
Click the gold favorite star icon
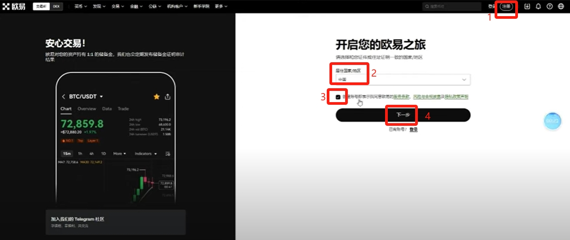click(157, 96)
